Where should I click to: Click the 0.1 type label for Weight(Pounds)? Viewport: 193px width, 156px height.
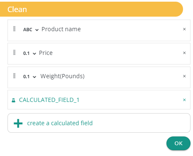coord(26,77)
